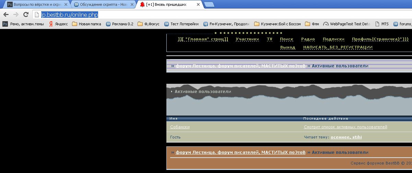Viewport: 412px width, 173px height.
Task: Open the '*Главная* стрнц' forum link
Action: [203, 39]
